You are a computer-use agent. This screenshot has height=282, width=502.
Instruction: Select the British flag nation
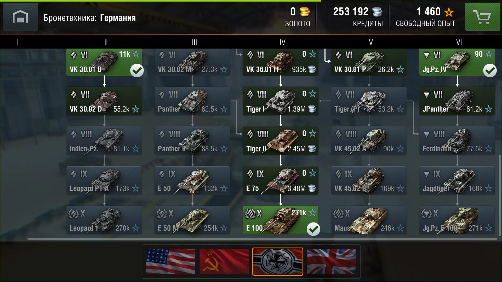coord(331,261)
